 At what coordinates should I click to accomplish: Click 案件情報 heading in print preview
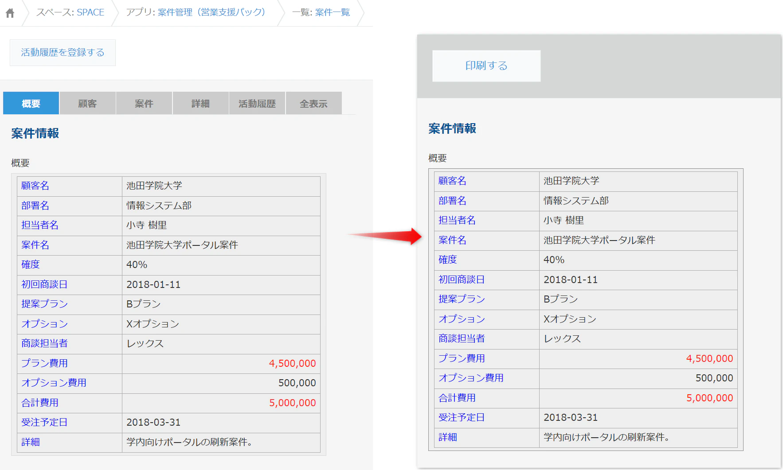452,128
